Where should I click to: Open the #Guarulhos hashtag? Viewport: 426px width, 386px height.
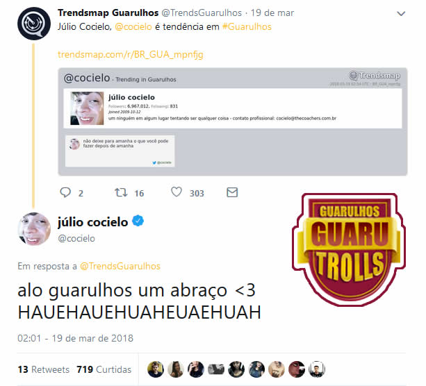coord(247,26)
